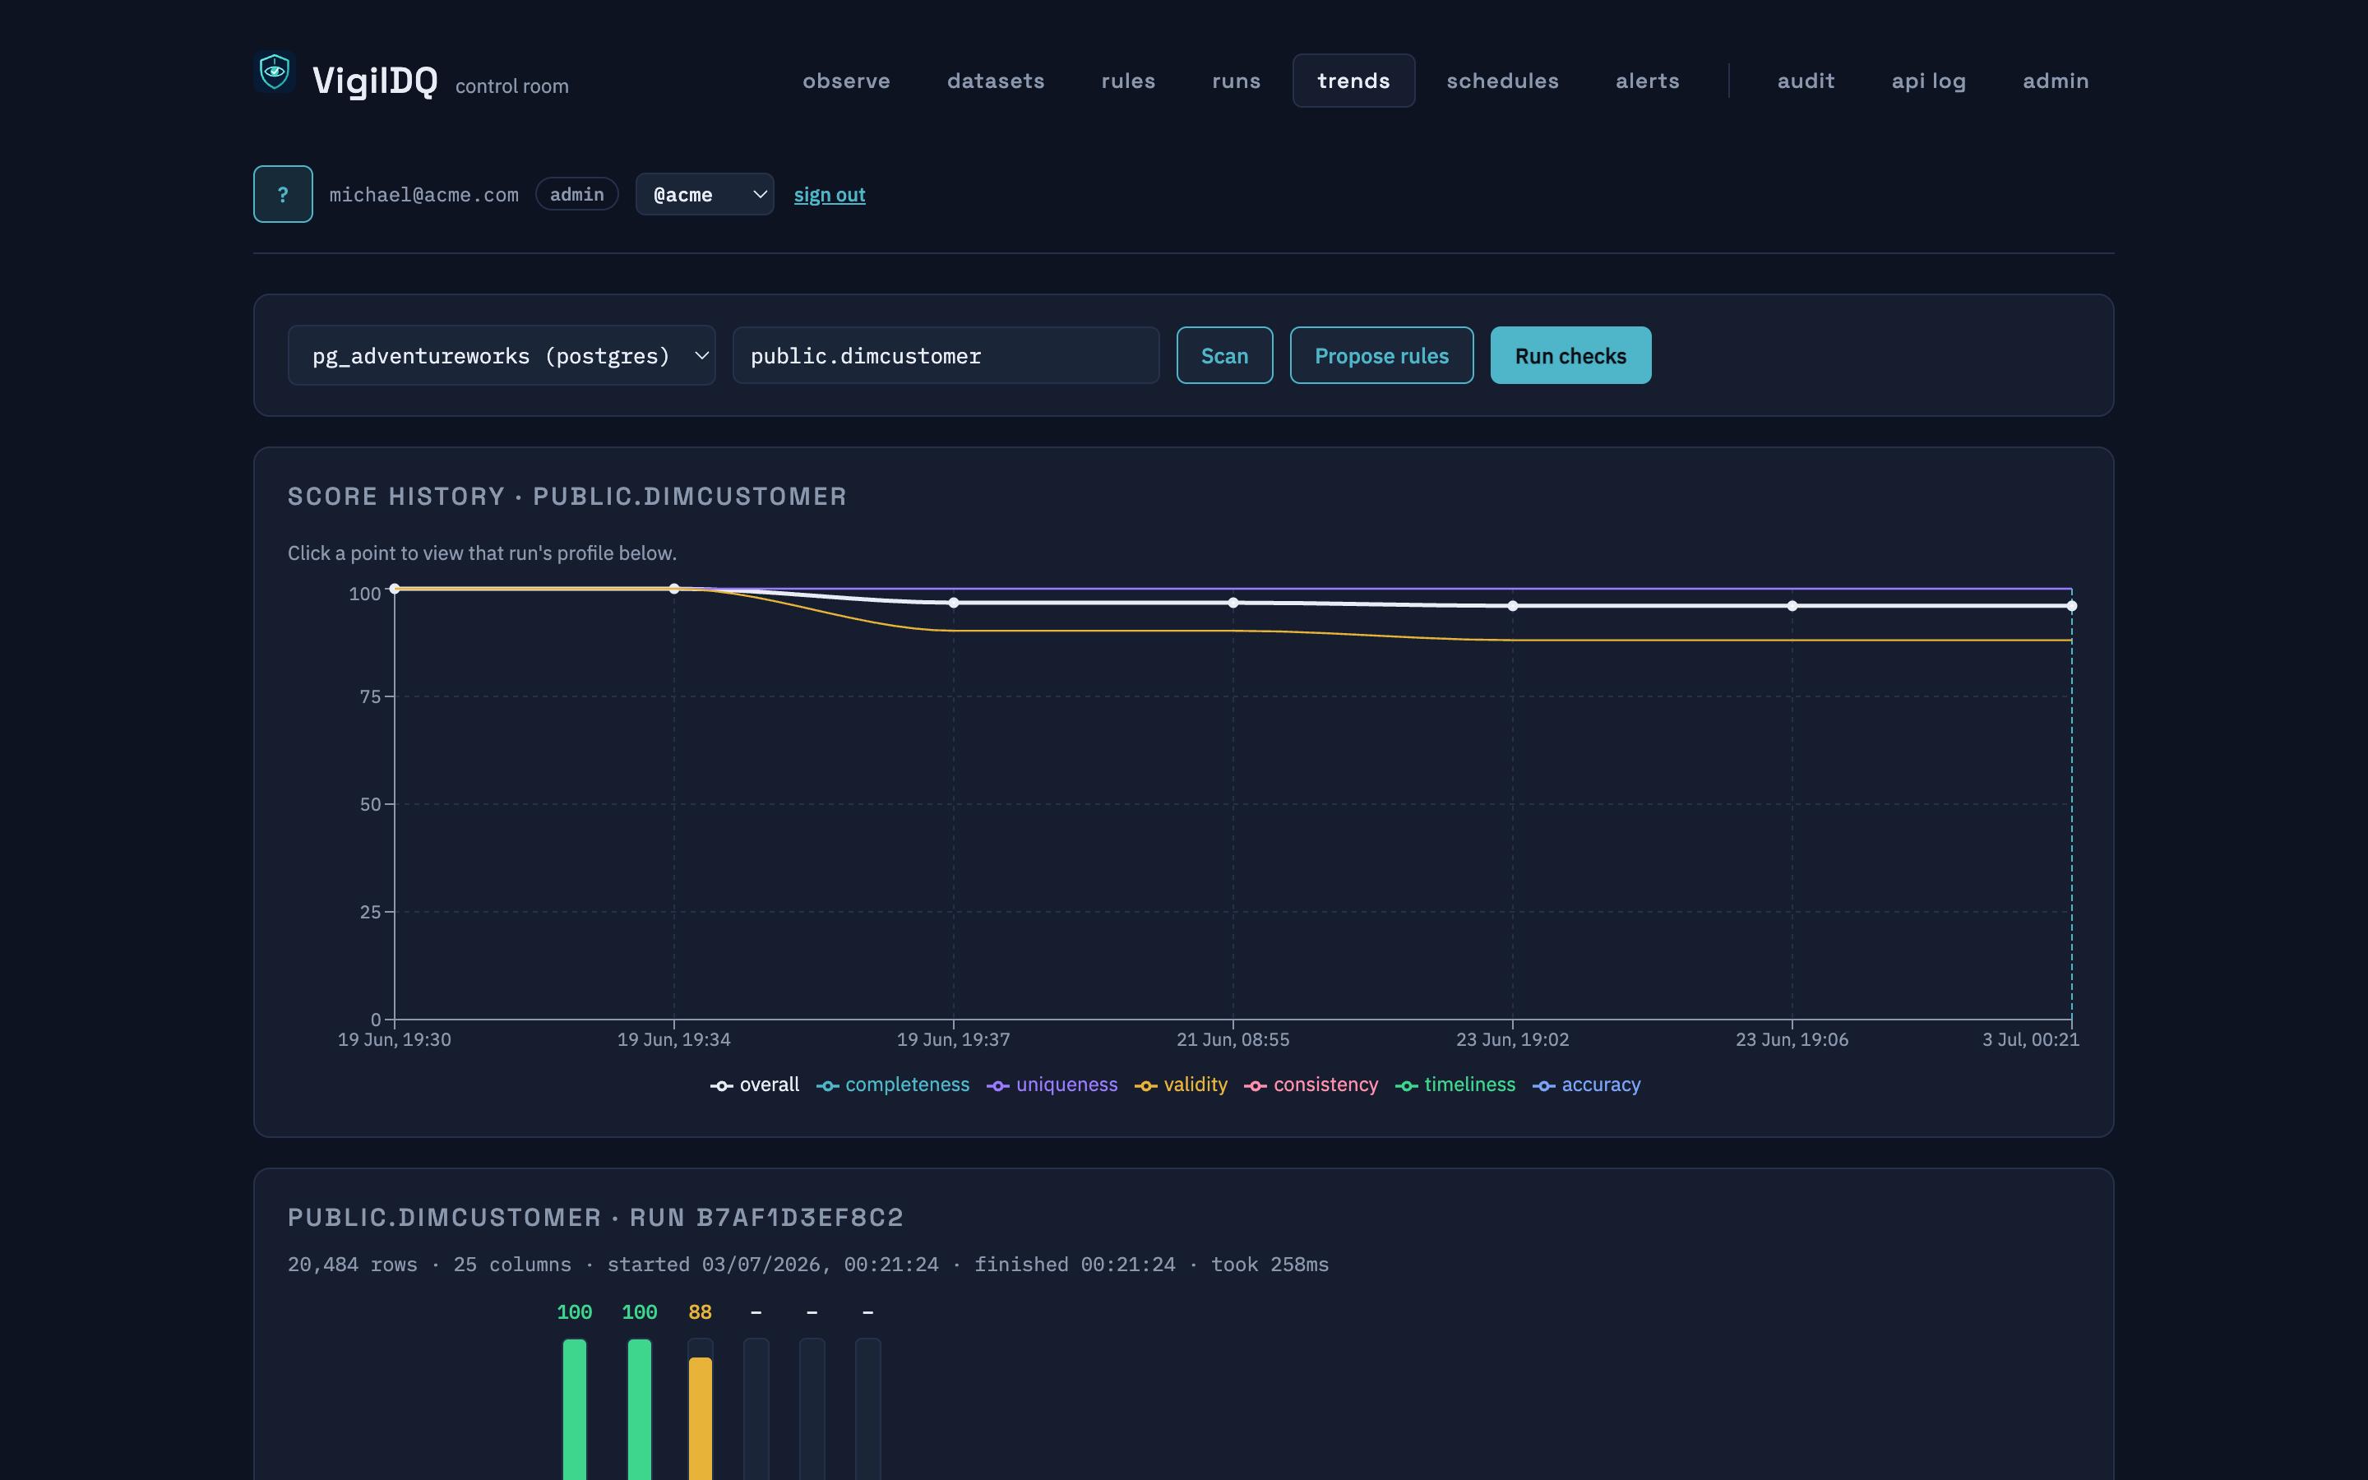The height and width of the screenshot is (1480, 2368).
Task: Open the observe tab
Action: pos(846,81)
